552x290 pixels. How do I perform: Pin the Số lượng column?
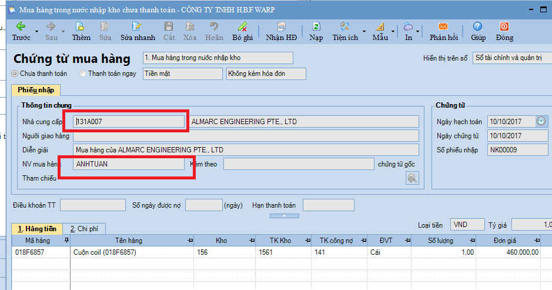click(x=473, y=241)
